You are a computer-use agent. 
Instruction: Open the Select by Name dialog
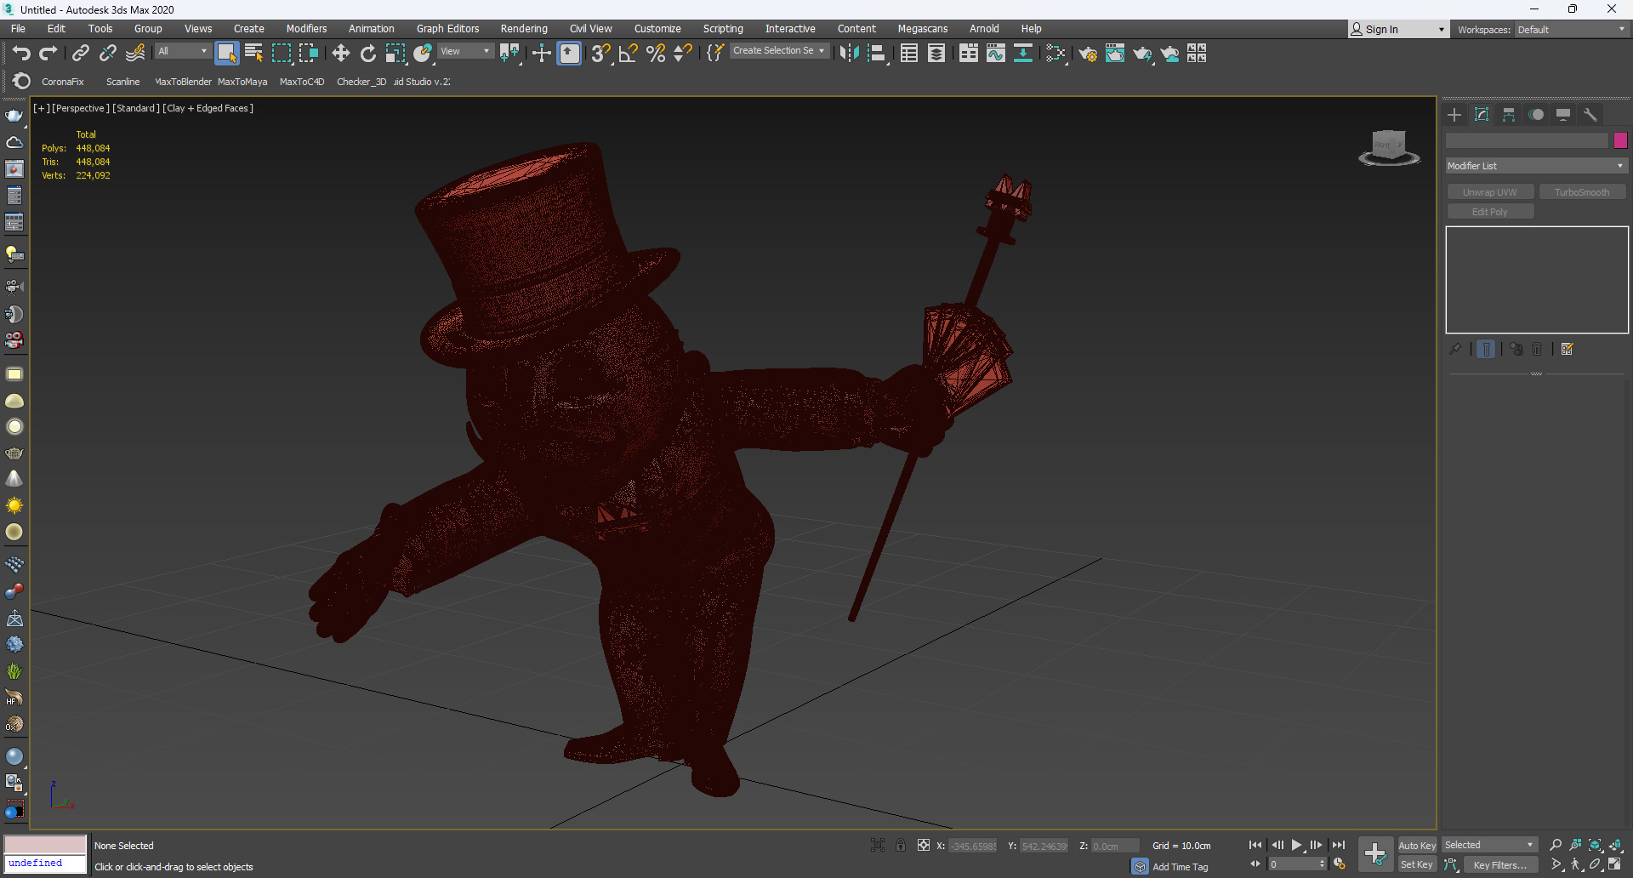pyautogui.click(x=253, y=54)
